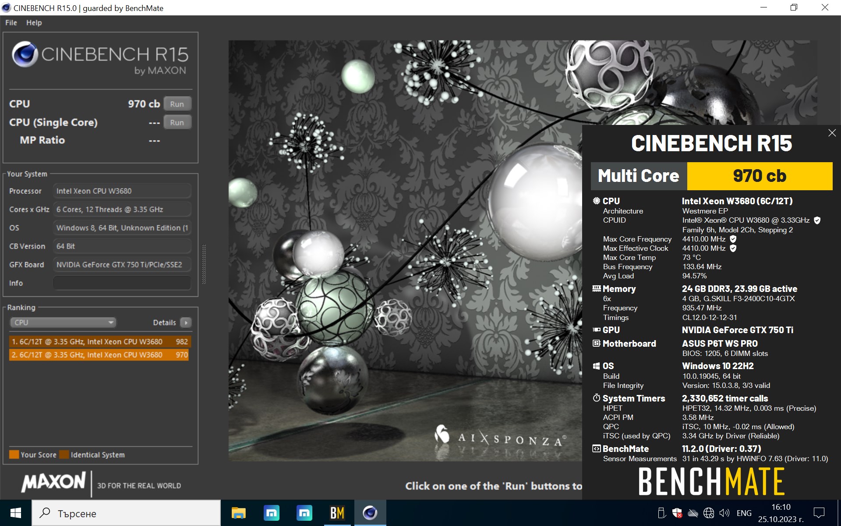
Task: Run the CPU (Single Core) benchmark
Action: click(177, 122)
